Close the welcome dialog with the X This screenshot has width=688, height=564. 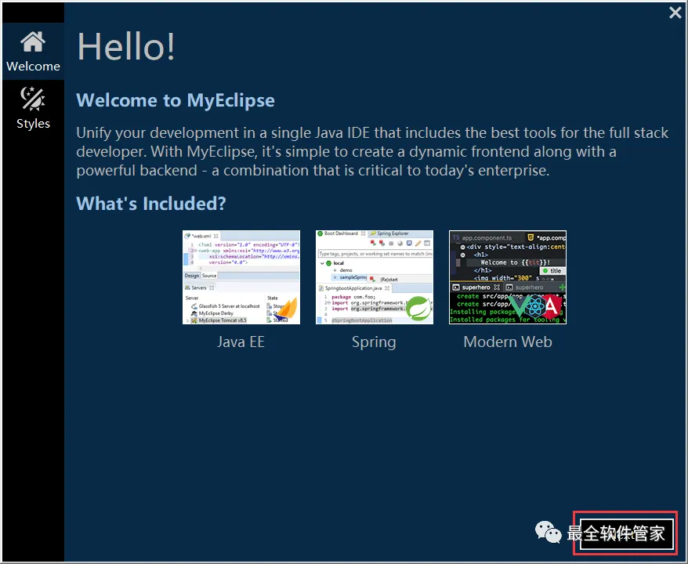point(675,13)
